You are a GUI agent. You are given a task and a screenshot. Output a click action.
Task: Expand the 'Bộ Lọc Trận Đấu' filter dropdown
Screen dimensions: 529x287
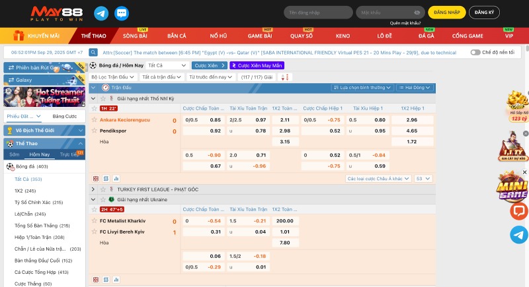[x=113, y=77]
